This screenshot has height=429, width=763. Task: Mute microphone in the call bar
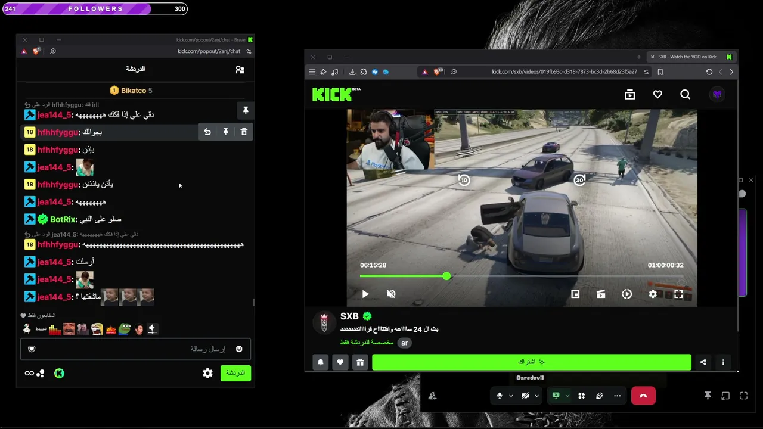coord(500,396)
